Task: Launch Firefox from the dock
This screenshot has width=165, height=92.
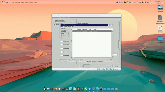Action: click(56, 89)
